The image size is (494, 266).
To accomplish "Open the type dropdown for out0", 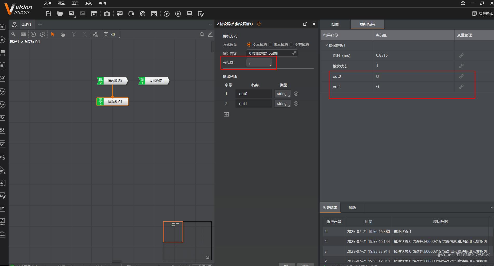I will pyautogui.click(x=283, y=94).
